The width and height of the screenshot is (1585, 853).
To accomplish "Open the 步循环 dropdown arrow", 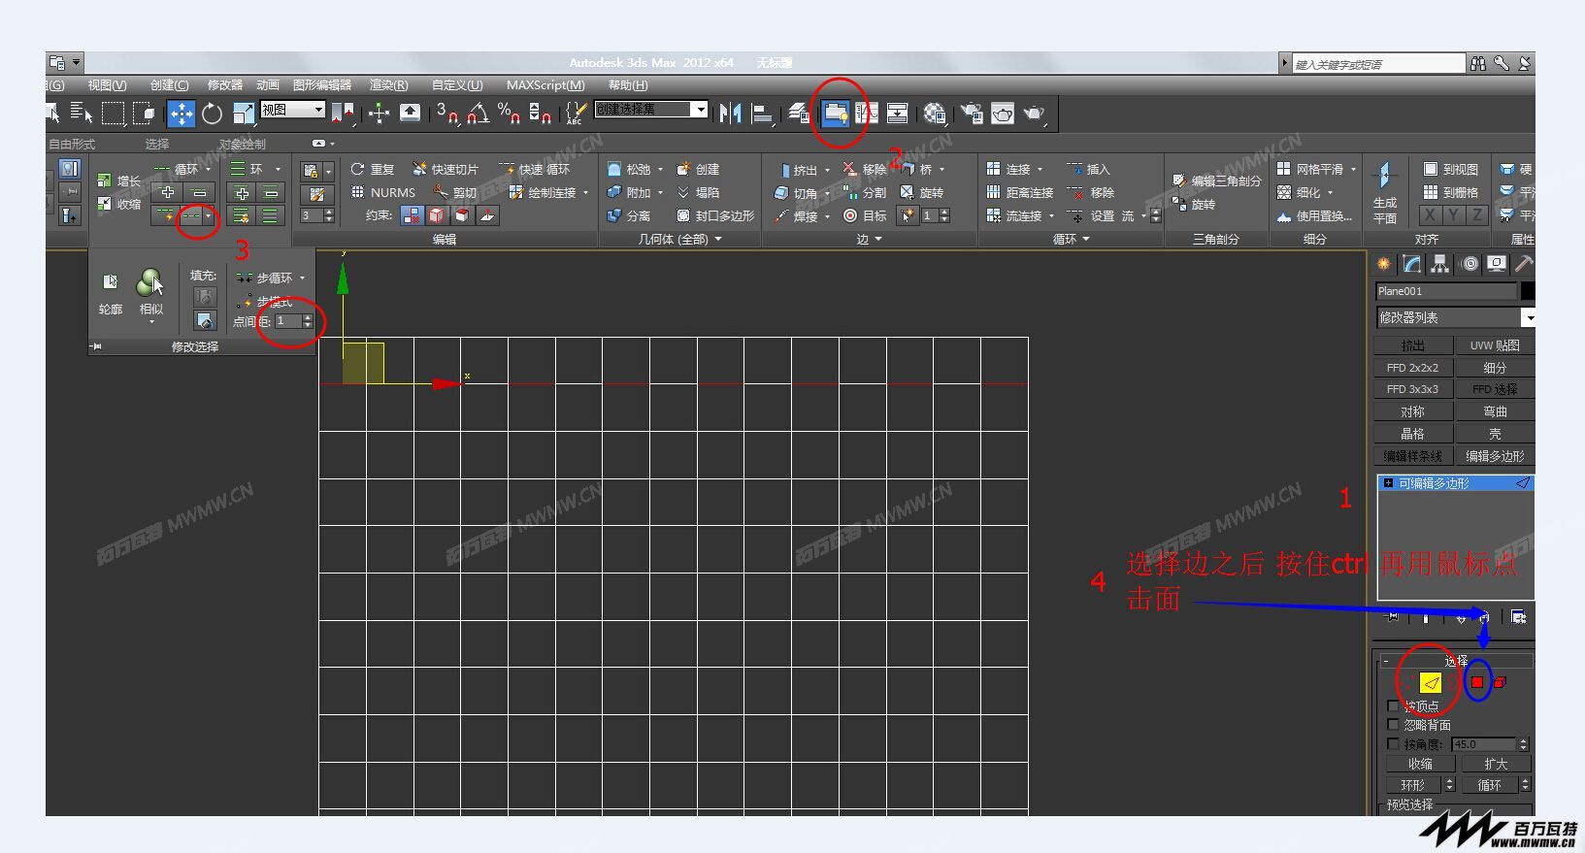I will (x=303, y=279).
